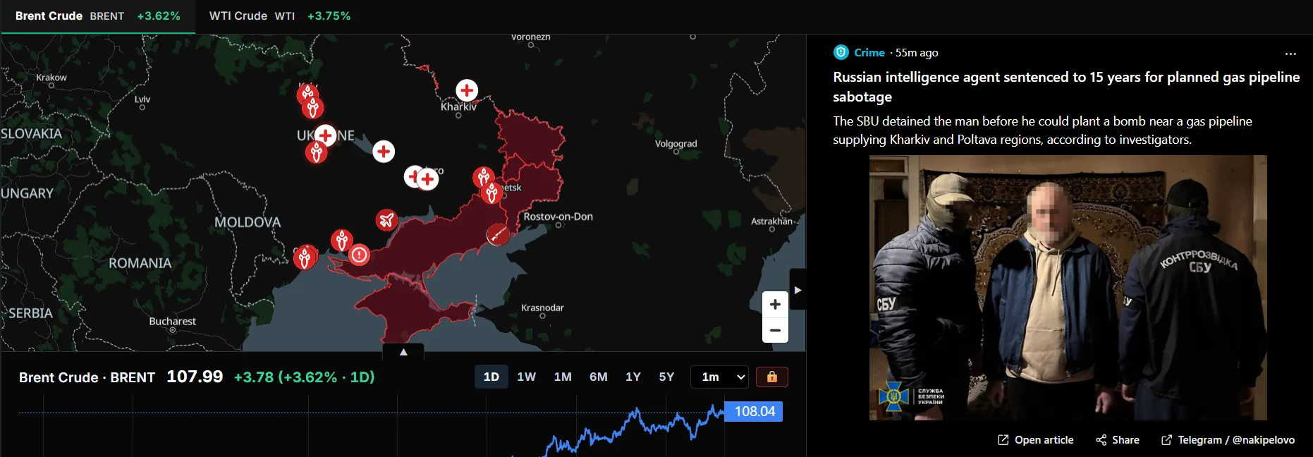Collapse side panel with the right arrow handle

click(798, 290)
